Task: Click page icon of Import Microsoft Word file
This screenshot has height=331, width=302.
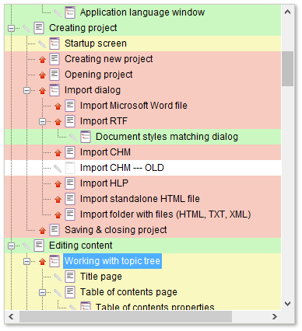Action: pyautogui.click(x=70, y=106)
